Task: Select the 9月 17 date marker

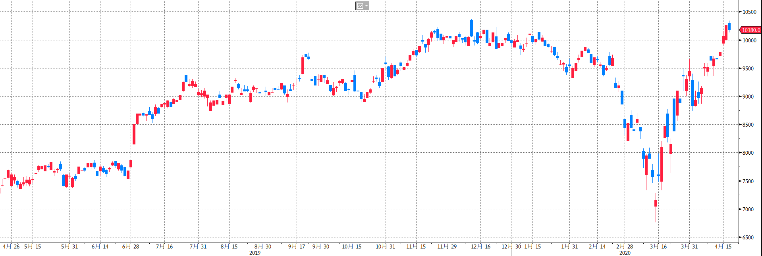Action: [x=296, y=247]
